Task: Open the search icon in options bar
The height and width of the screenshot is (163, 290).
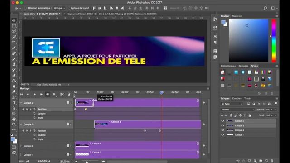Action: (x=265, y=8)
